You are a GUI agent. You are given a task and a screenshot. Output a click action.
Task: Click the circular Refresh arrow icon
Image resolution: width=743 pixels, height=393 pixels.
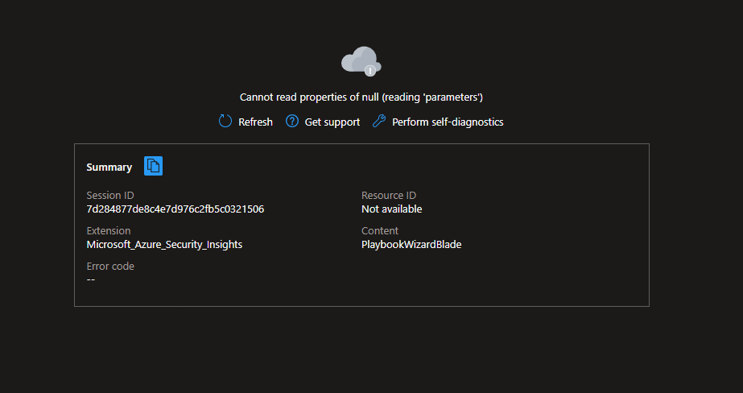(x=225, y=122)
